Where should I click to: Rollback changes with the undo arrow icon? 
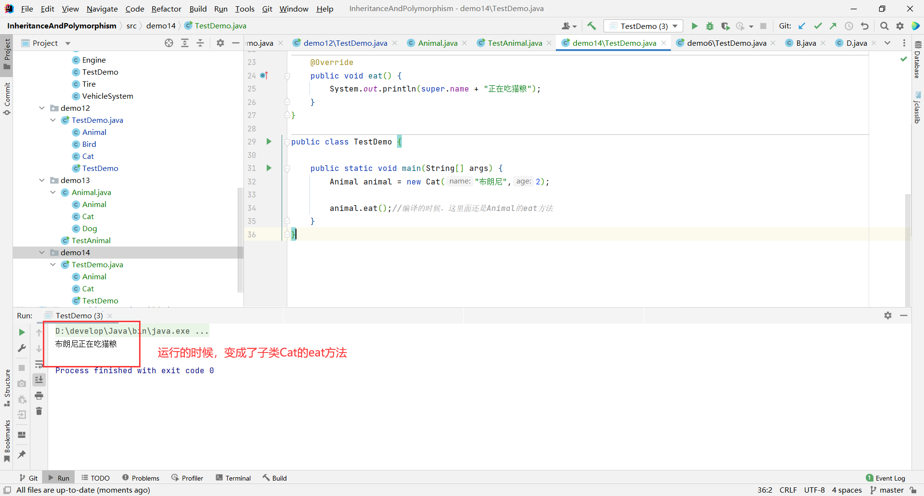click(x=865, y=26)
